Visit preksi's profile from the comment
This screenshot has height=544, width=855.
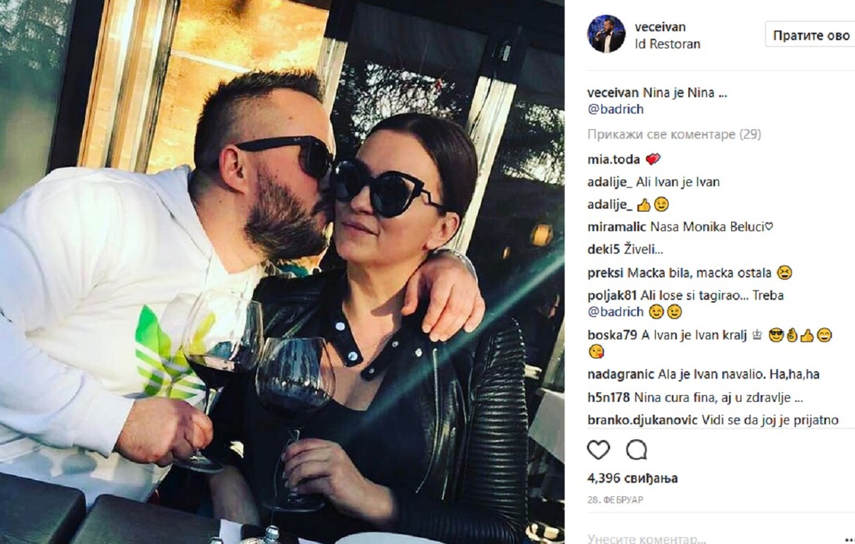pos(604,273)
